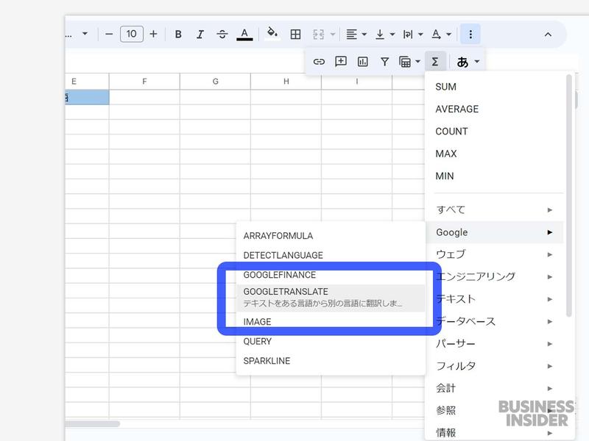Click the font size field showing 10
This screenshot has width=589, height=441.
coord(132,34)
